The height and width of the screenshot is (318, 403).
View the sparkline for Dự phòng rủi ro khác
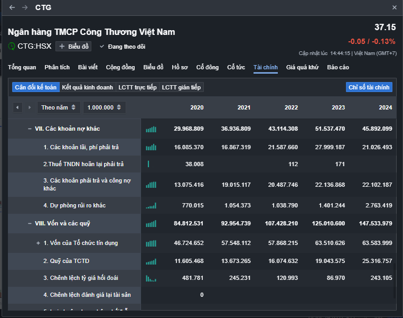[151, 205]
